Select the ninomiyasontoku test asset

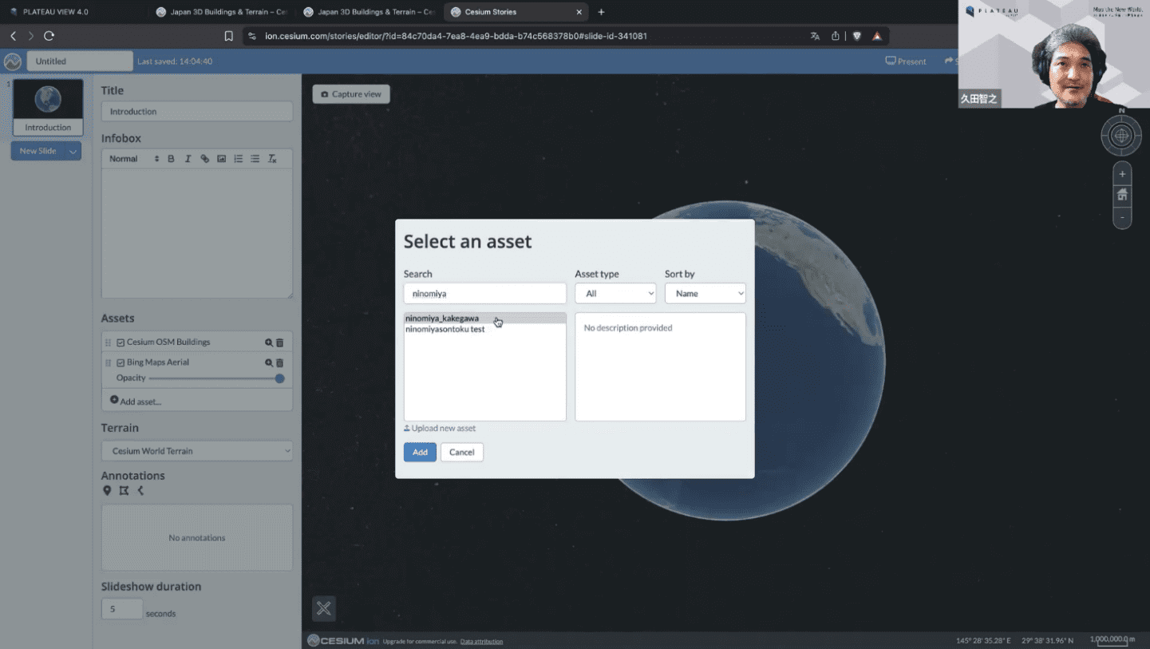445,329
